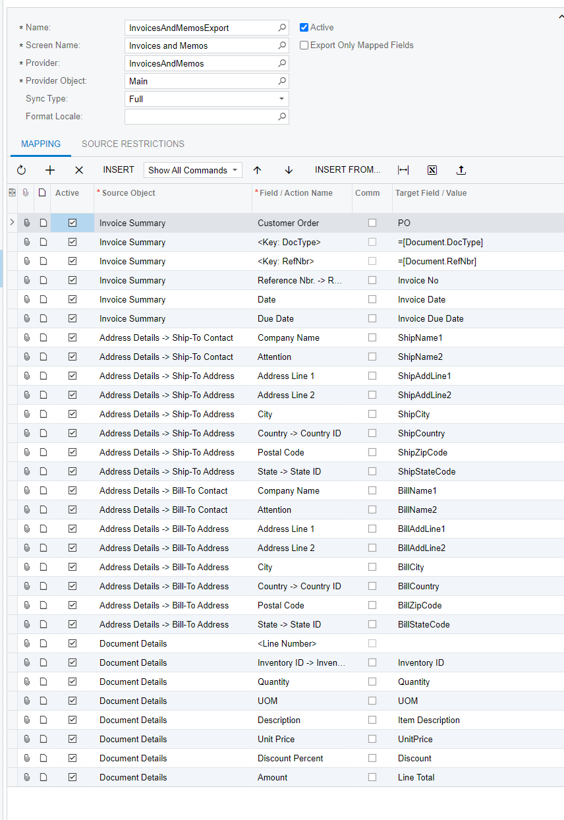This screenshot has height=820, width=564.
Task: Click the notes column header icon
Action: 42,193
